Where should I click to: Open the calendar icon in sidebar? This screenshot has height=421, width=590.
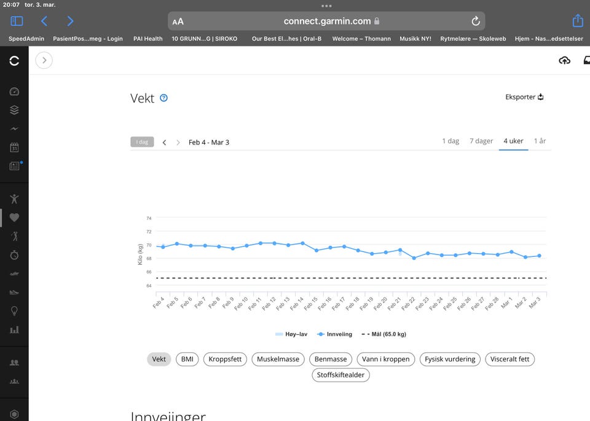click(x=14, y=147)
